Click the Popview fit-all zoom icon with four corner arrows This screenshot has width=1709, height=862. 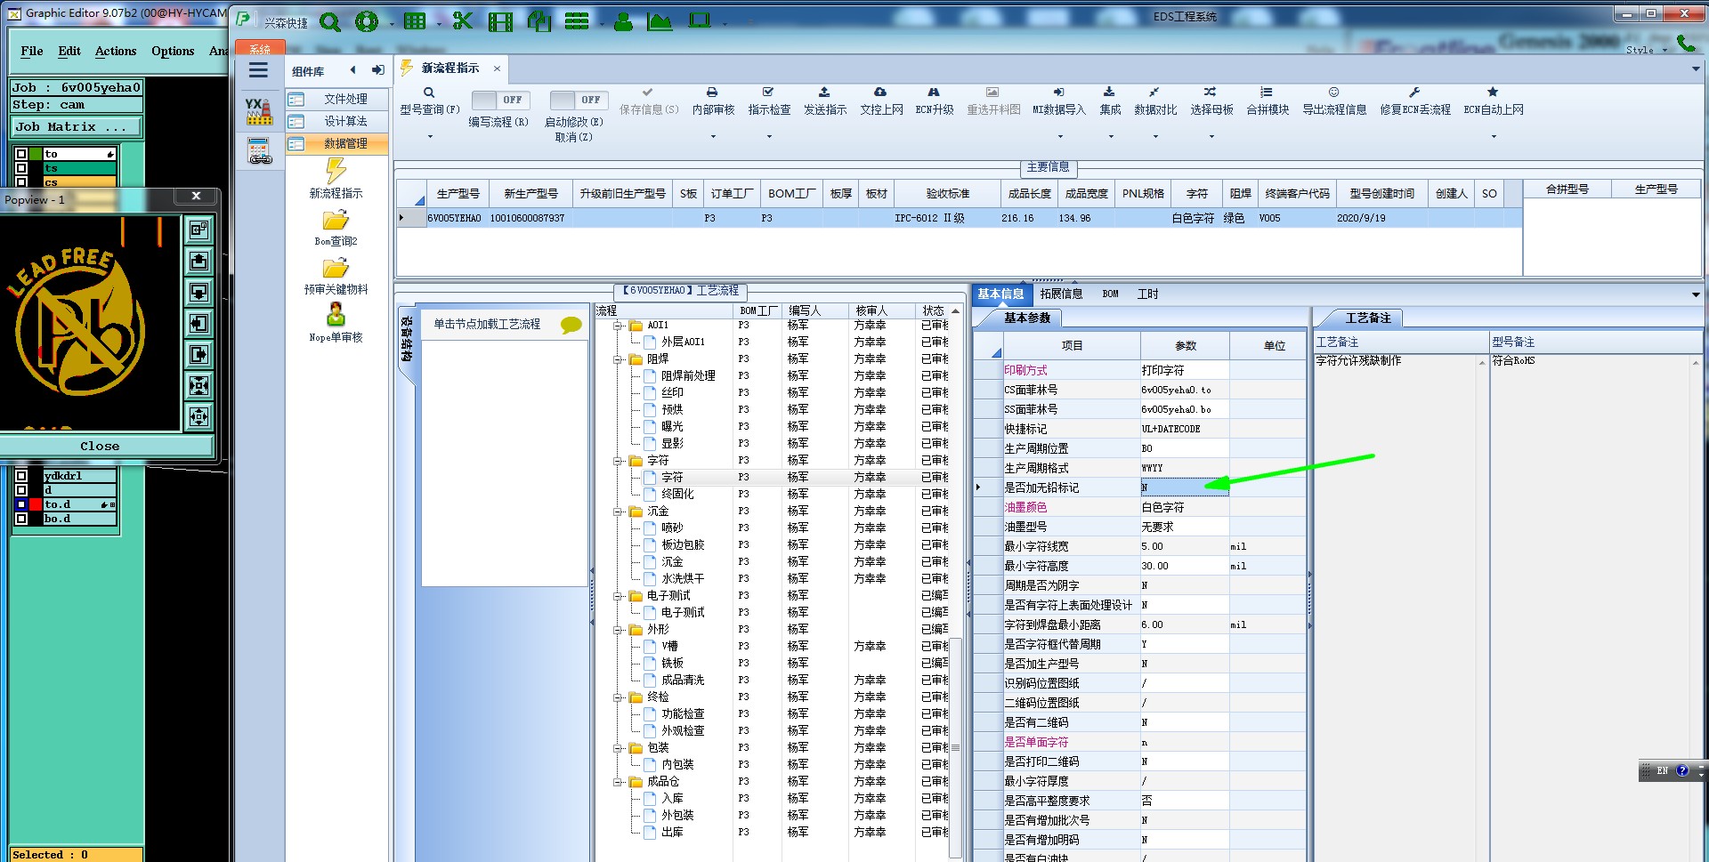tap(198, 385)
